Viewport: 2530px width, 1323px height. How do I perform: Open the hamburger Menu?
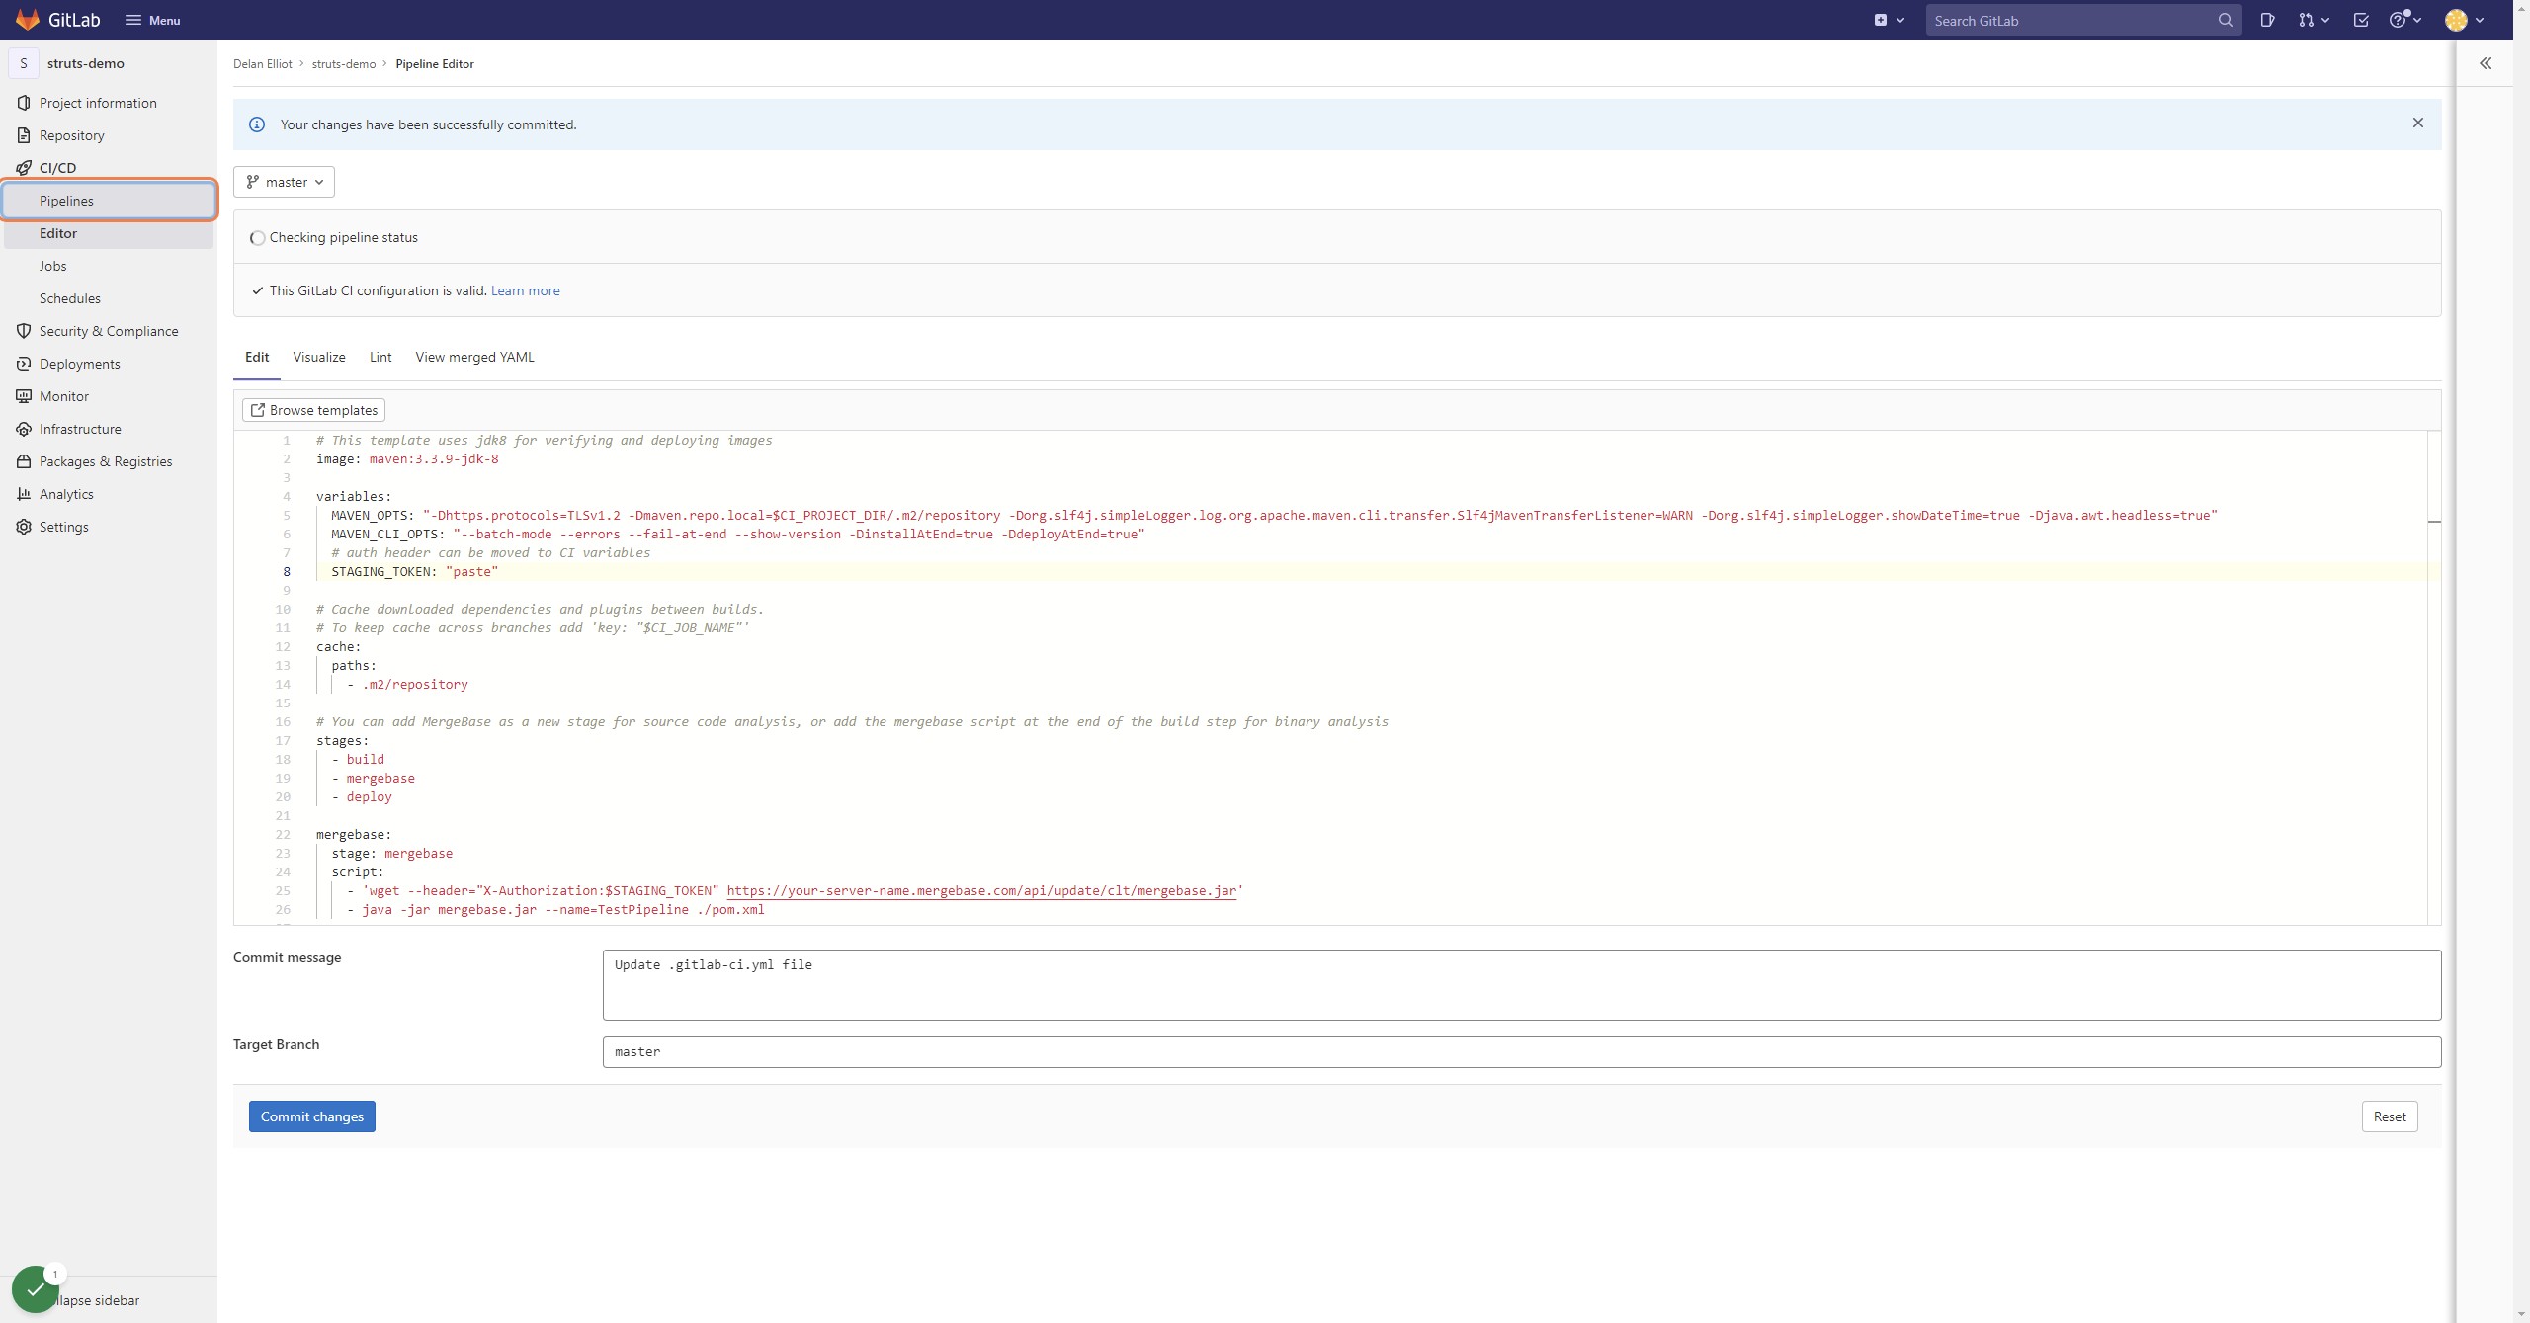coord(152,20)
